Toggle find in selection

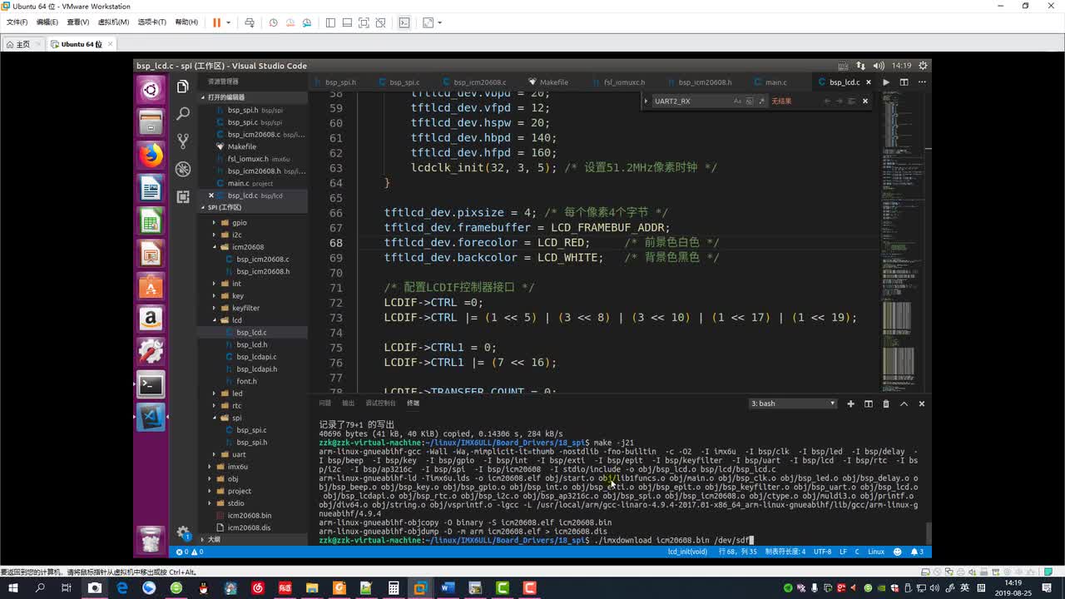pyautogui.click(x=851, y=101)
